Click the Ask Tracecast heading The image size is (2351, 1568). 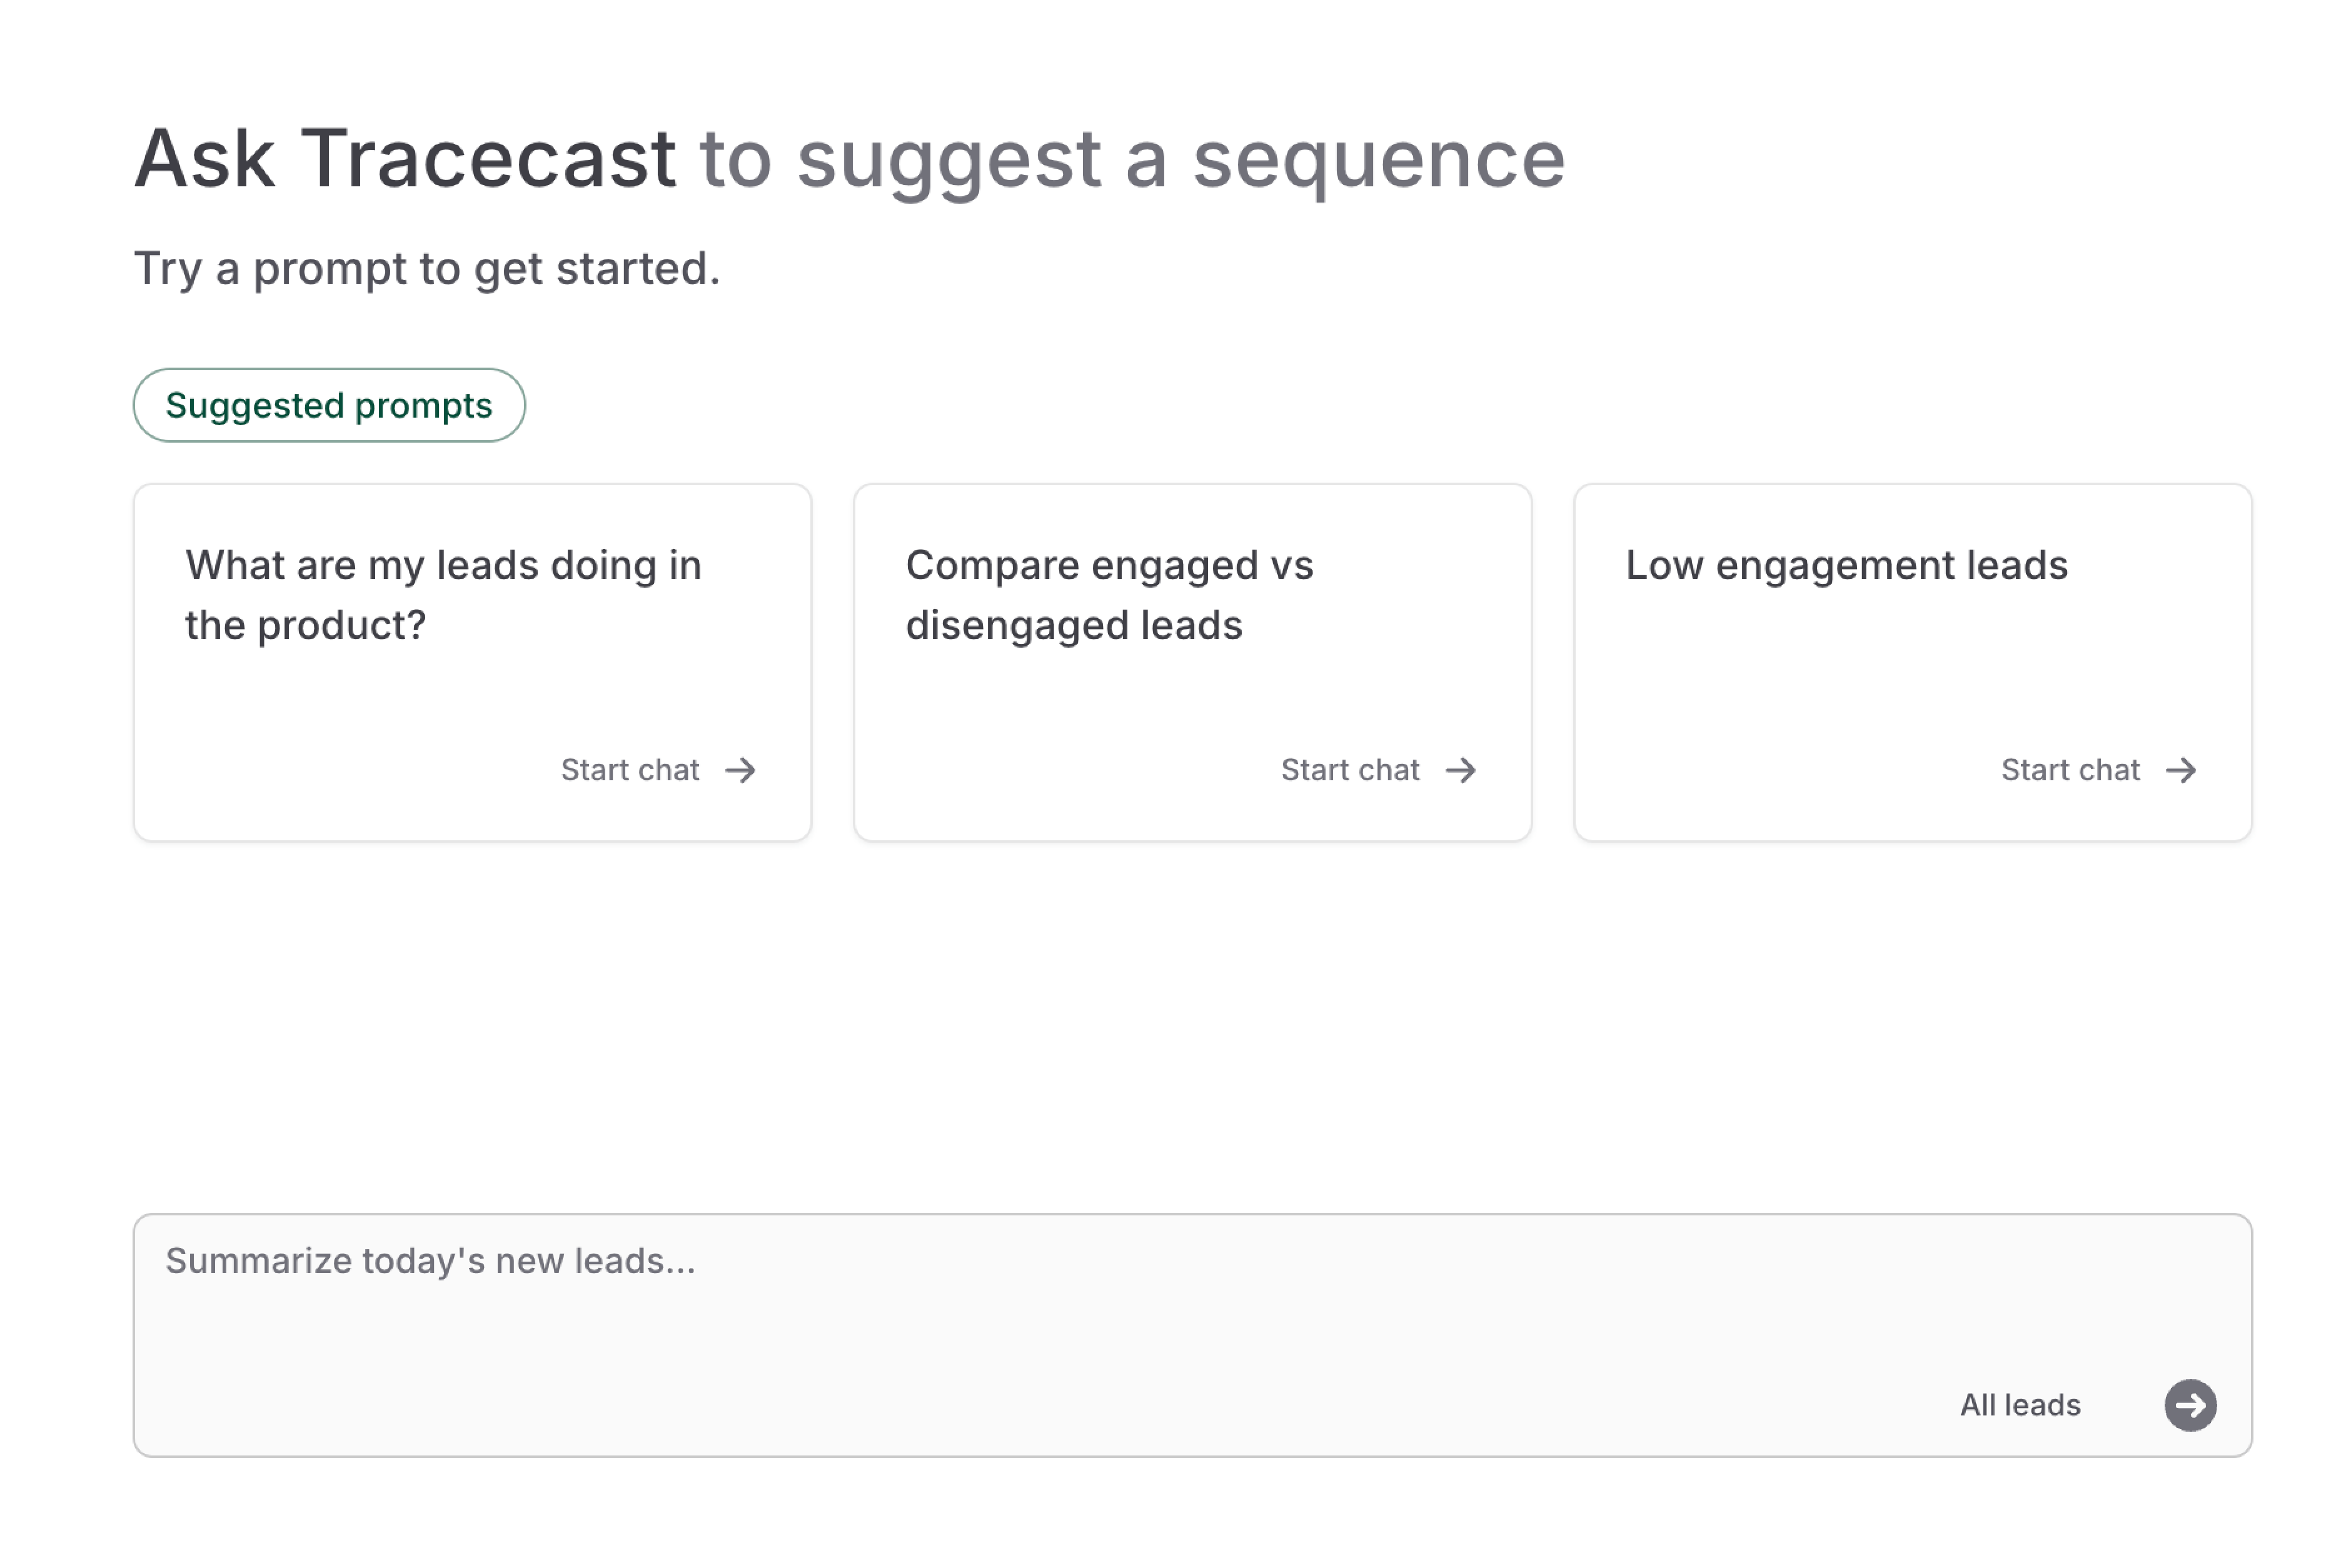pos(405,158)
